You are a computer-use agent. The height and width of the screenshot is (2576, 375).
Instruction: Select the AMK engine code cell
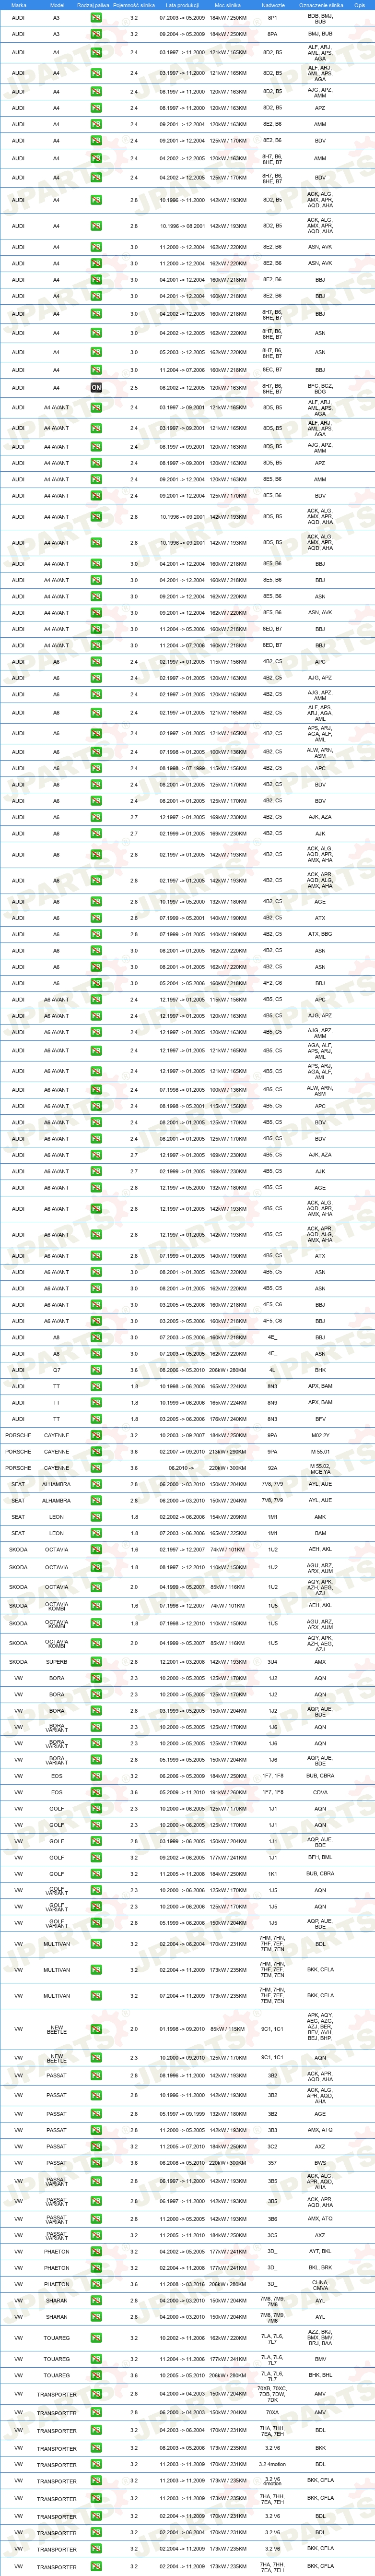click(x=320, y=1517)
